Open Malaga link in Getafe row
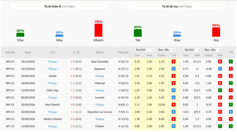Screen dimensions: 237x132 pyautogui.click(x=100, y=76)
